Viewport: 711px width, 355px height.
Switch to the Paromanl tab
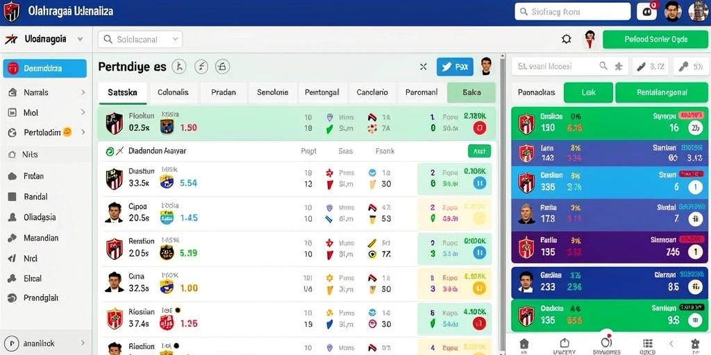421,92
